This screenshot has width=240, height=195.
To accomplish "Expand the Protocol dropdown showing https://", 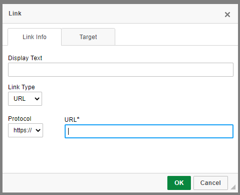I will 26,130.
